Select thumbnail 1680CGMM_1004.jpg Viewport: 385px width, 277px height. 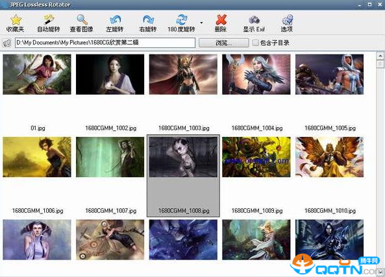[256, 75]
